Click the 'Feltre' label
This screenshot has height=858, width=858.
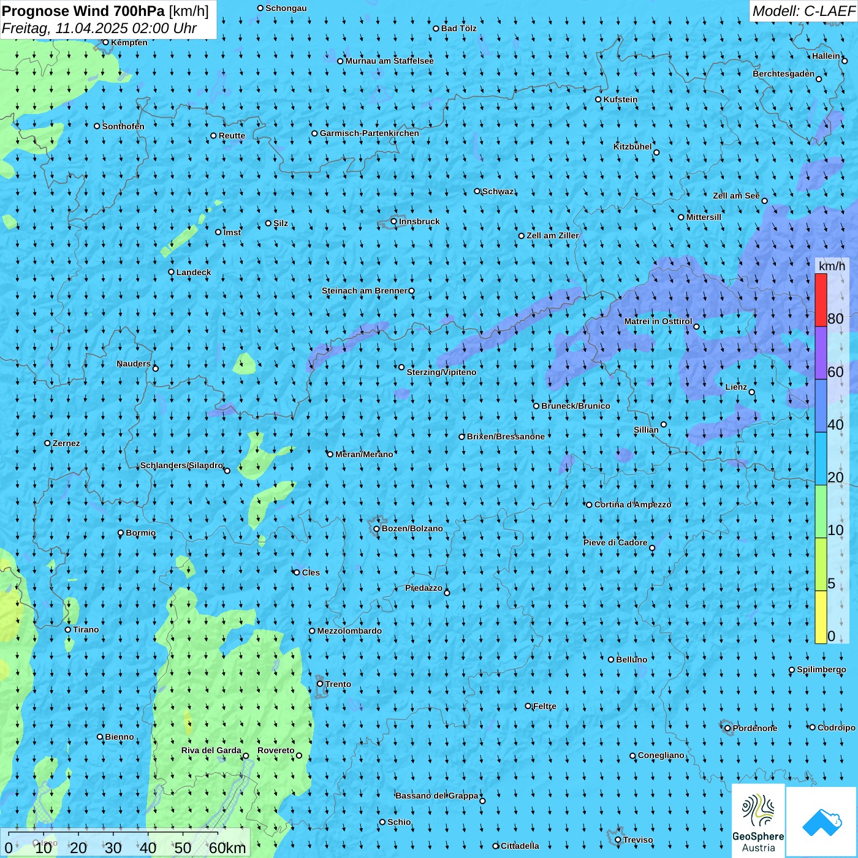545,706
